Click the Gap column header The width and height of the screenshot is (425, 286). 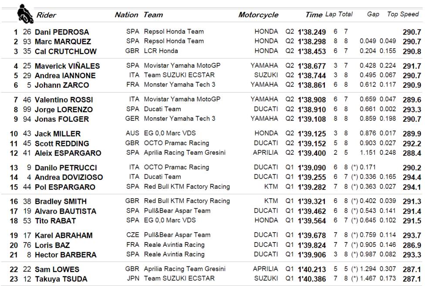373,14
